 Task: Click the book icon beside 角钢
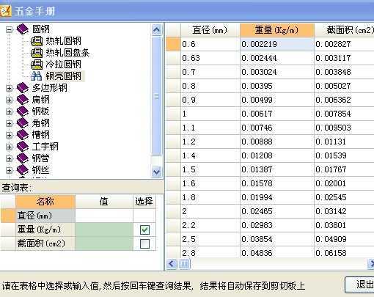pyautogui.click(x=23, y=123)
